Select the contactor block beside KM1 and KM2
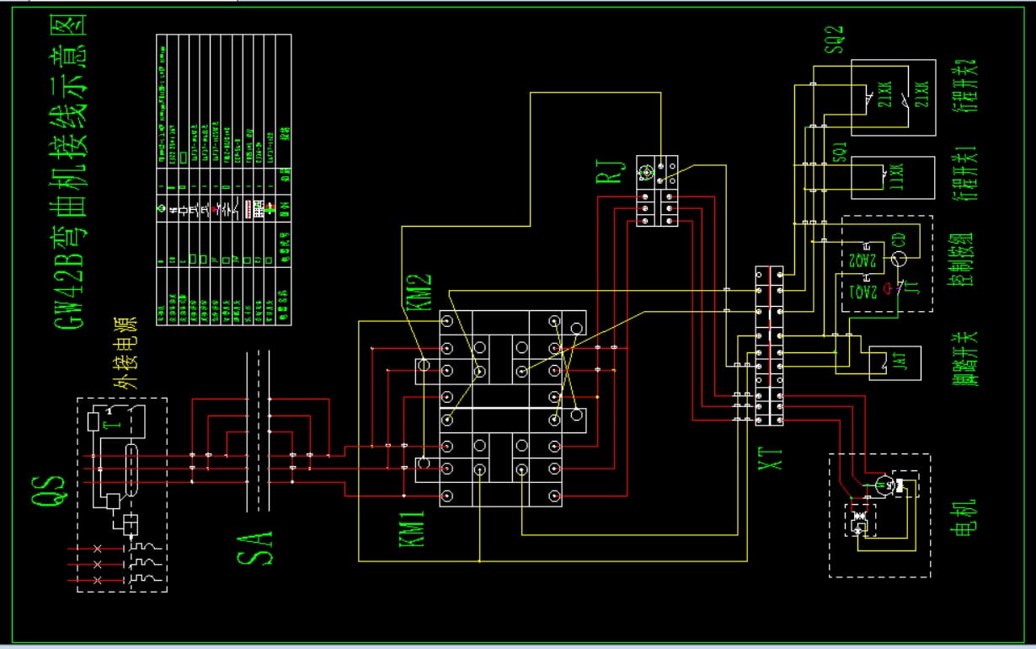Screen dimensions: 1036x649 tap(500, 409)
